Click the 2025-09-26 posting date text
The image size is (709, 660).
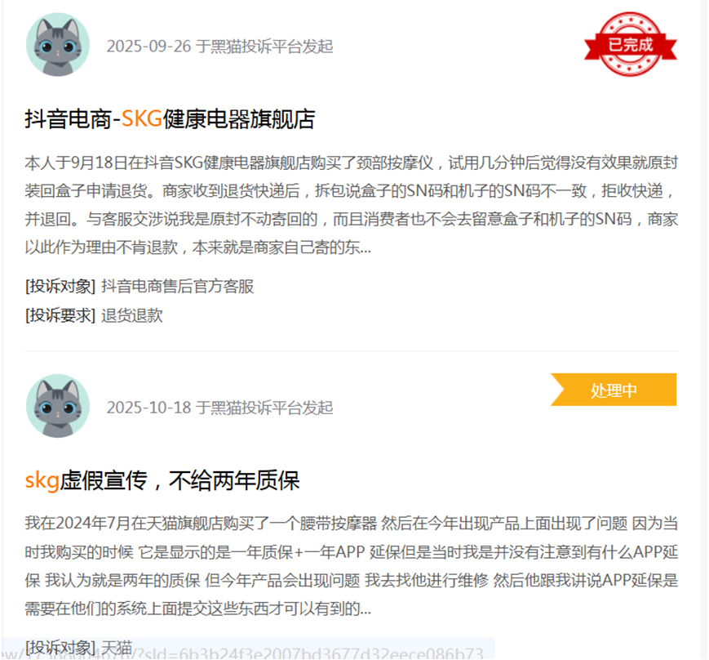point(148,47)
